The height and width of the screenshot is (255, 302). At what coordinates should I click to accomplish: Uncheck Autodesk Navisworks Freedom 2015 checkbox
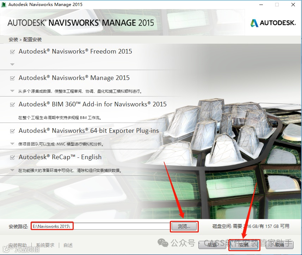(x=12, y=52)
